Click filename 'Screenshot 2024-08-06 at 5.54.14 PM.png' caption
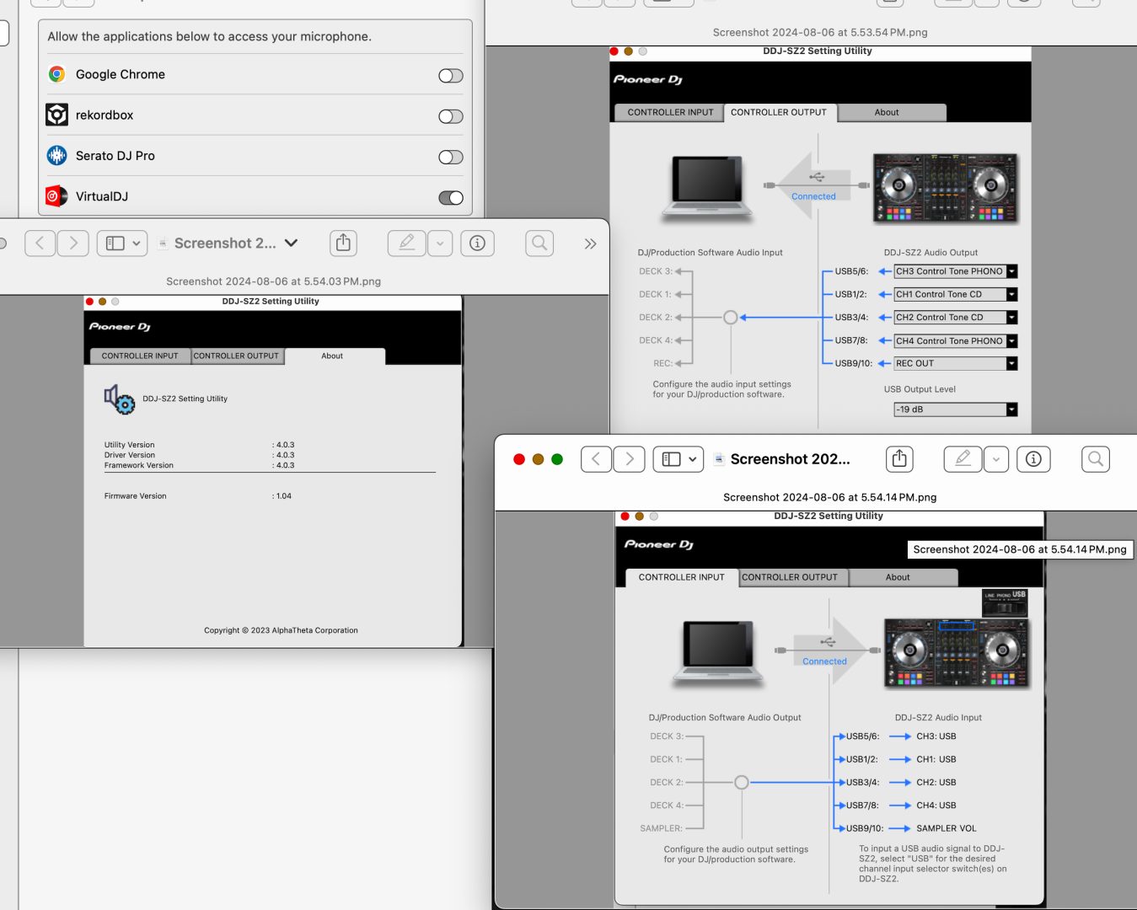This screenshot has height=910, width=1137. [830, 497]
